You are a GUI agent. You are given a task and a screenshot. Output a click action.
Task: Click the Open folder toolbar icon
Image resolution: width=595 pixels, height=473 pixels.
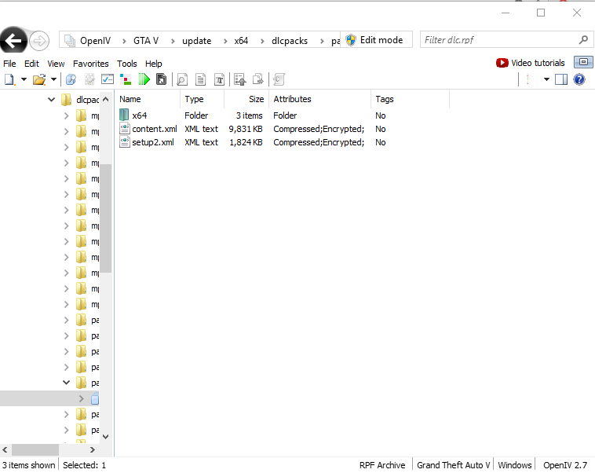point(39,80)
